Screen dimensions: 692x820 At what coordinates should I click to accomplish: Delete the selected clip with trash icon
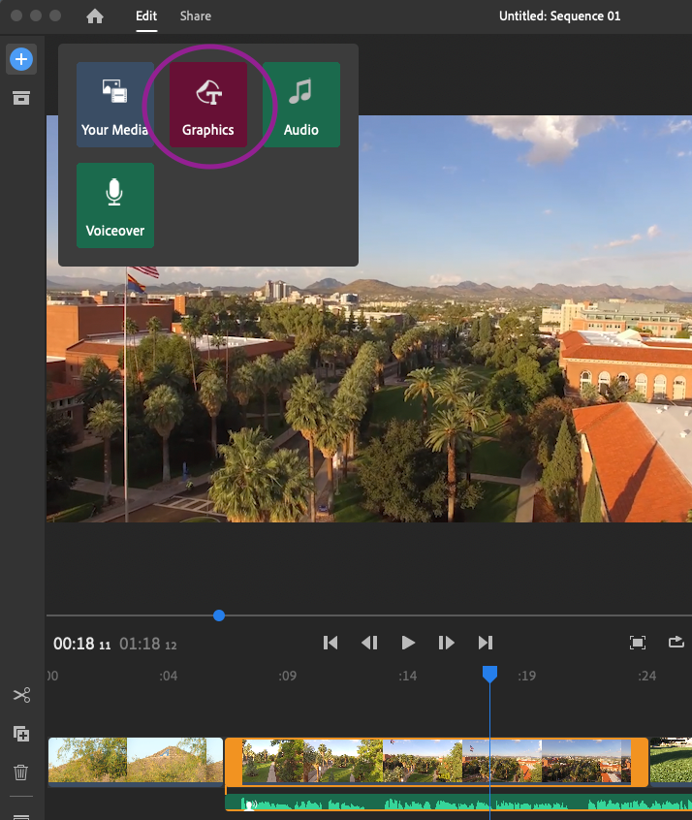pos(21,773)
